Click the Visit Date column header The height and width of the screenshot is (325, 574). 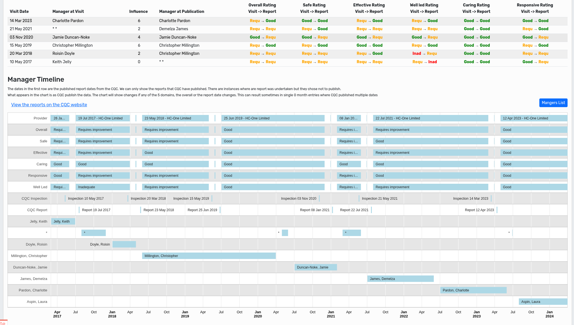pyautogui.click(x=19, y=11)
